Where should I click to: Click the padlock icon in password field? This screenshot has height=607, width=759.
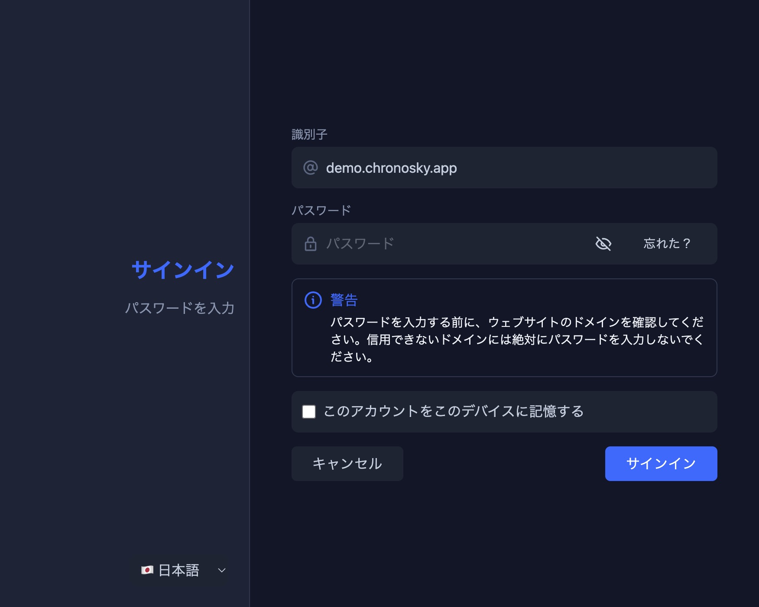coord(311,244)
